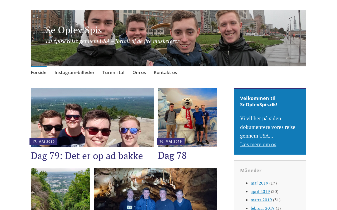
Task: Click the Måneder widget heading
Action: point(251,171)
